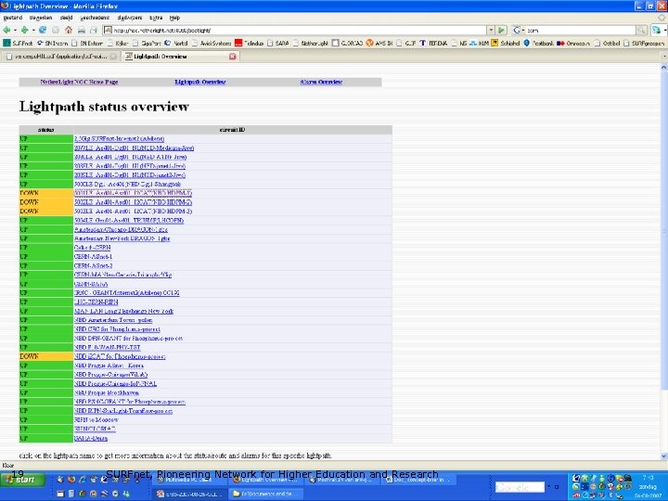The width and height of the screenshot is (668, 501).
Task: Open the NBD Prague-Brookhaven circuit link
Action: (x=107, y=392)
